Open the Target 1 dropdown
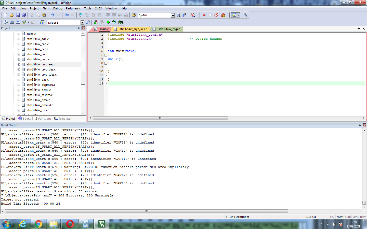Viewport: 367px width, 229px height. coord(82,23)
